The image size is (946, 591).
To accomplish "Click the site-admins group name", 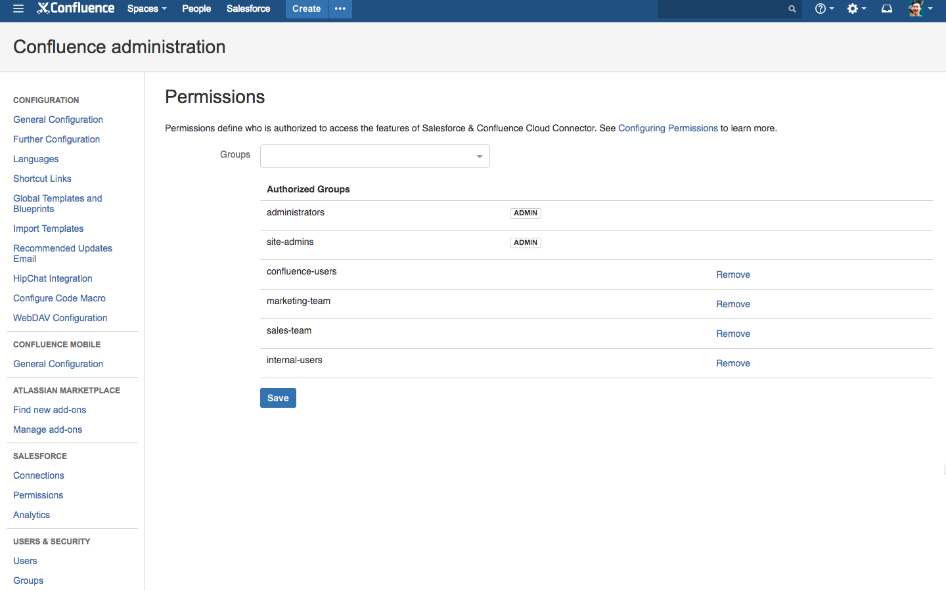I will click(x=290, y=242).
